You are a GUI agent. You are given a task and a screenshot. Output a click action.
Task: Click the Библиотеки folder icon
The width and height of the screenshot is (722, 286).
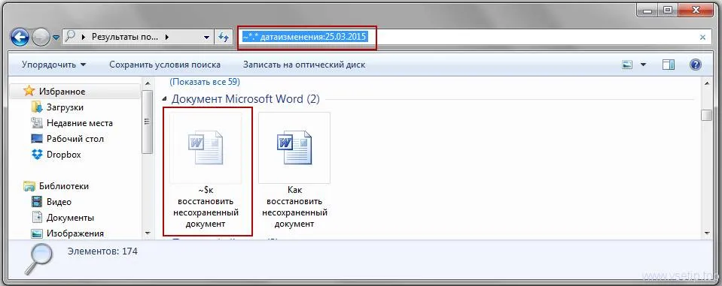(29, 186)
